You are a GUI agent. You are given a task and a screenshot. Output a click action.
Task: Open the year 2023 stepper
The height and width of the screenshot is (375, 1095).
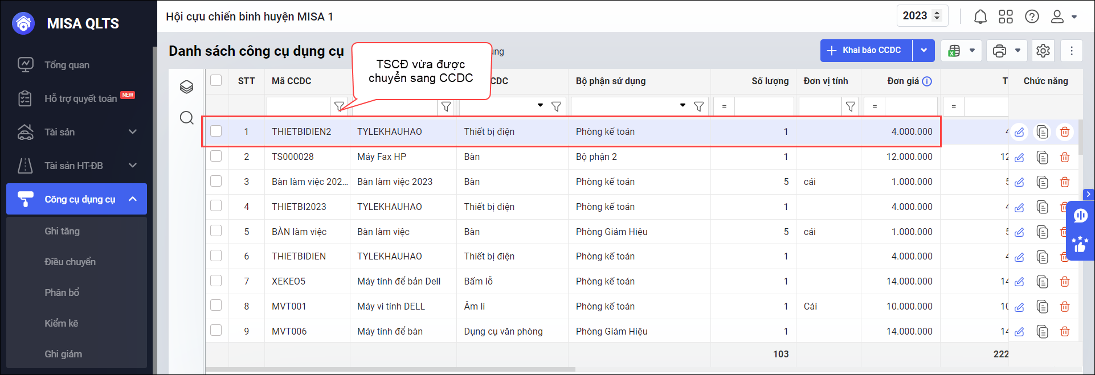pyautogui.click(x=937, y=16)
